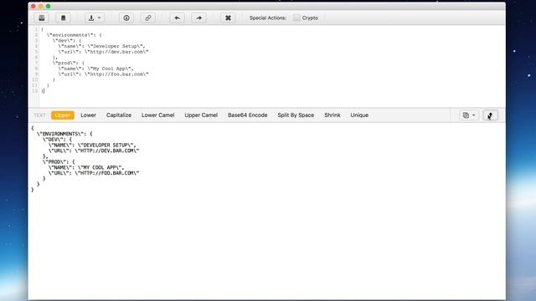Apply Split By Space transform
This screenshot has height=301, width=536.
click(296, 115)
